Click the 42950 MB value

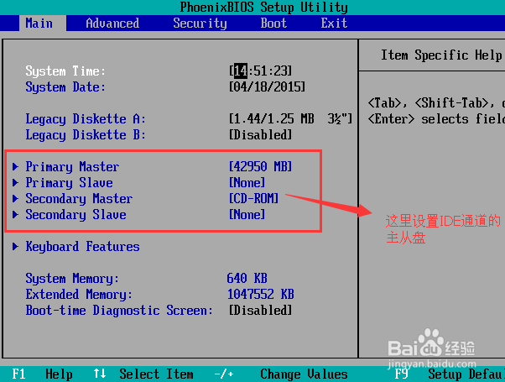pos(261,167)
